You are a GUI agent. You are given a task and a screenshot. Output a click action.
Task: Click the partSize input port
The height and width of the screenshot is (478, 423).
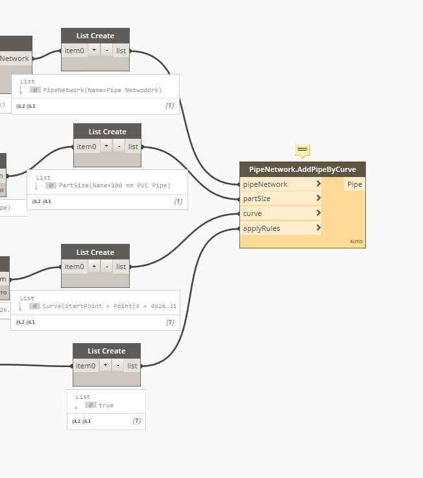[280, 198]
